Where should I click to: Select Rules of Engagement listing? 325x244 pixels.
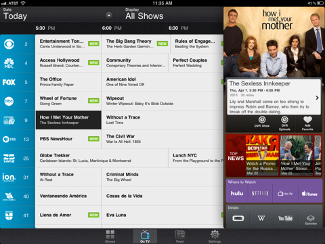(197, 44)
